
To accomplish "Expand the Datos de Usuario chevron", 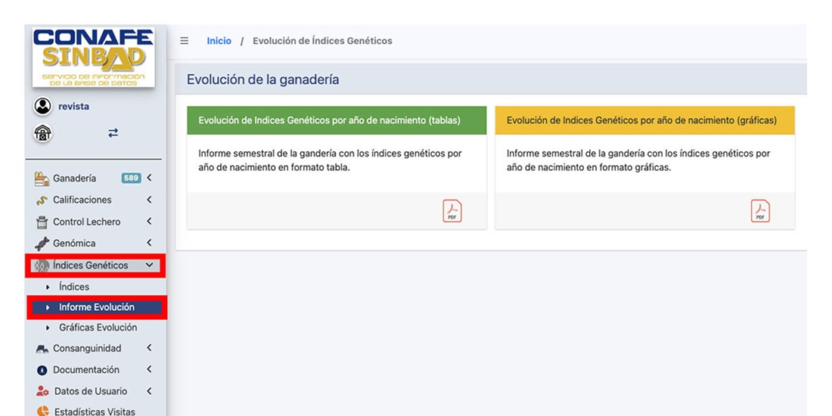I will (x=149, y=390).
